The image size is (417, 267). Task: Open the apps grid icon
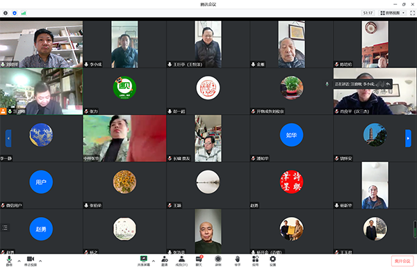(255, 261)
